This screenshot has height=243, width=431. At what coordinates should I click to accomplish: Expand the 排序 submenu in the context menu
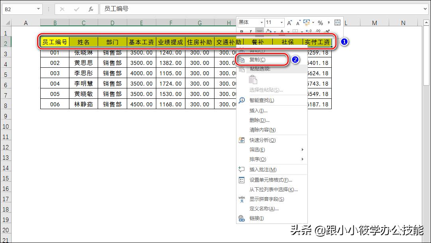(258, 159)
